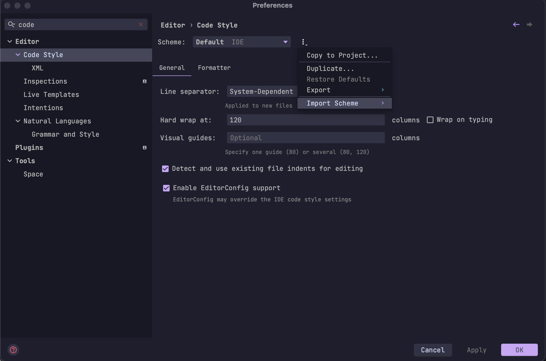Uncheck Detect and use existing file indents
Viewport: 546px width, 361px height.
point(165,169)
